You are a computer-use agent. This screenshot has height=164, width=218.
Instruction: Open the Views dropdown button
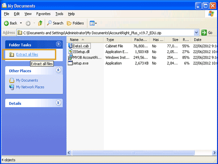(93, 23)
